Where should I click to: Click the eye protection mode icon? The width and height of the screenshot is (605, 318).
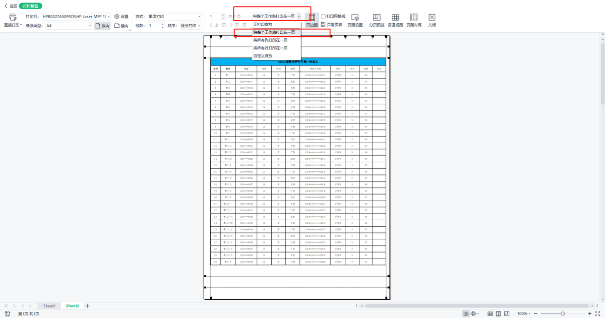click(466, 313)
